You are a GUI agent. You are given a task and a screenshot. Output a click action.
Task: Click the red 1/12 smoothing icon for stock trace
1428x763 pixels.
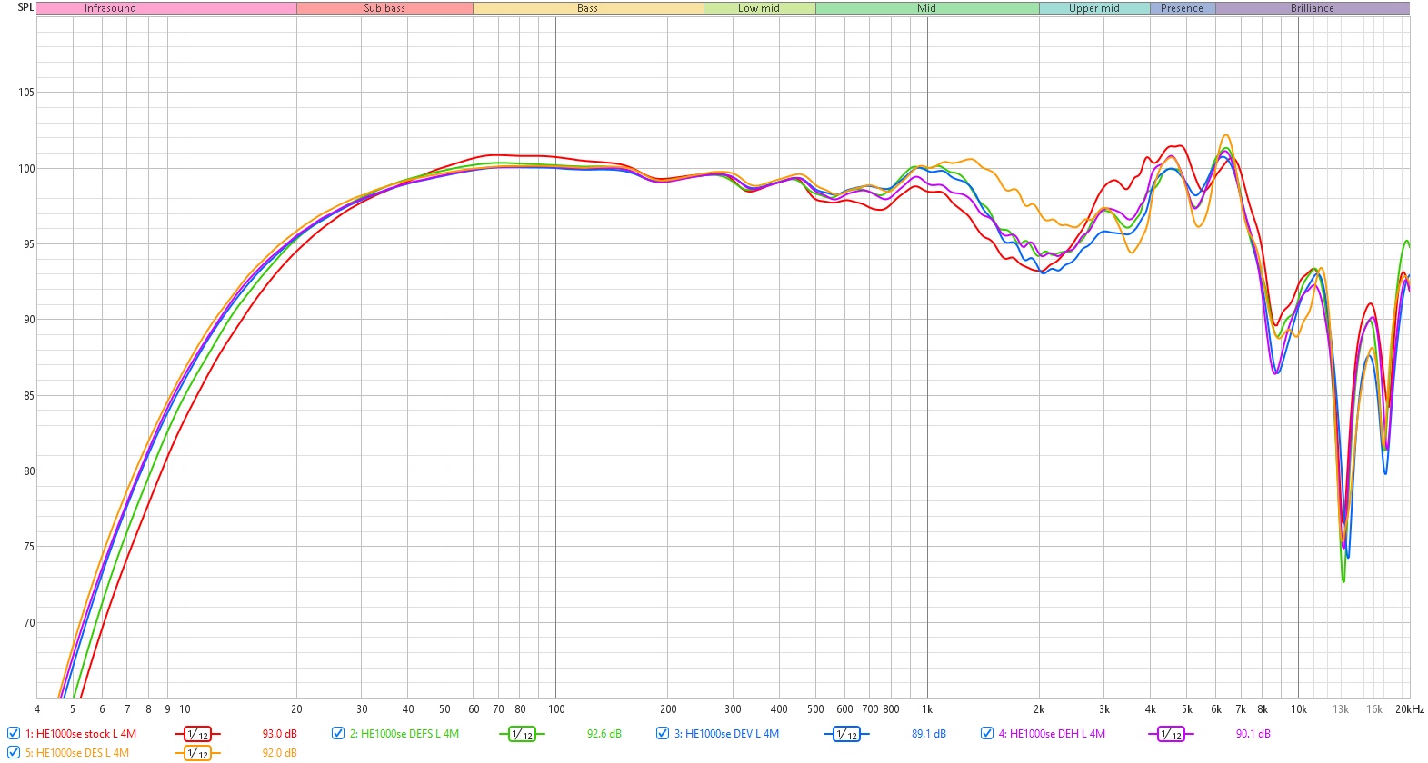[197, 734]
